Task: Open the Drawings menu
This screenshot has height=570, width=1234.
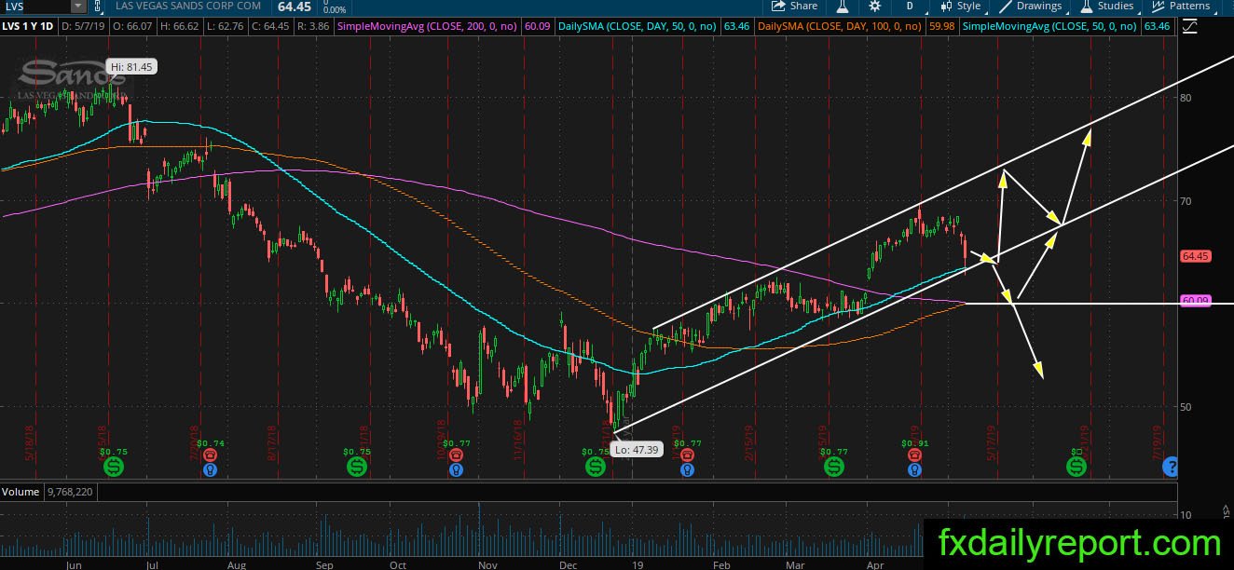Action: coord(1031,6)
